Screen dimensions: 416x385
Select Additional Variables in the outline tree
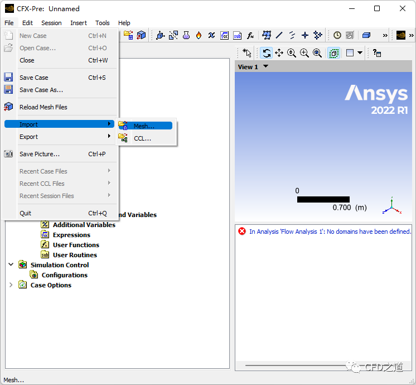[84, 225]
